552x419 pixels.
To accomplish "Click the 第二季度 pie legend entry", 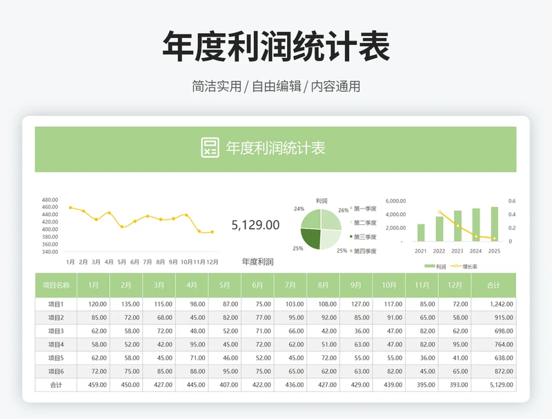I will (x=363, y=223).
